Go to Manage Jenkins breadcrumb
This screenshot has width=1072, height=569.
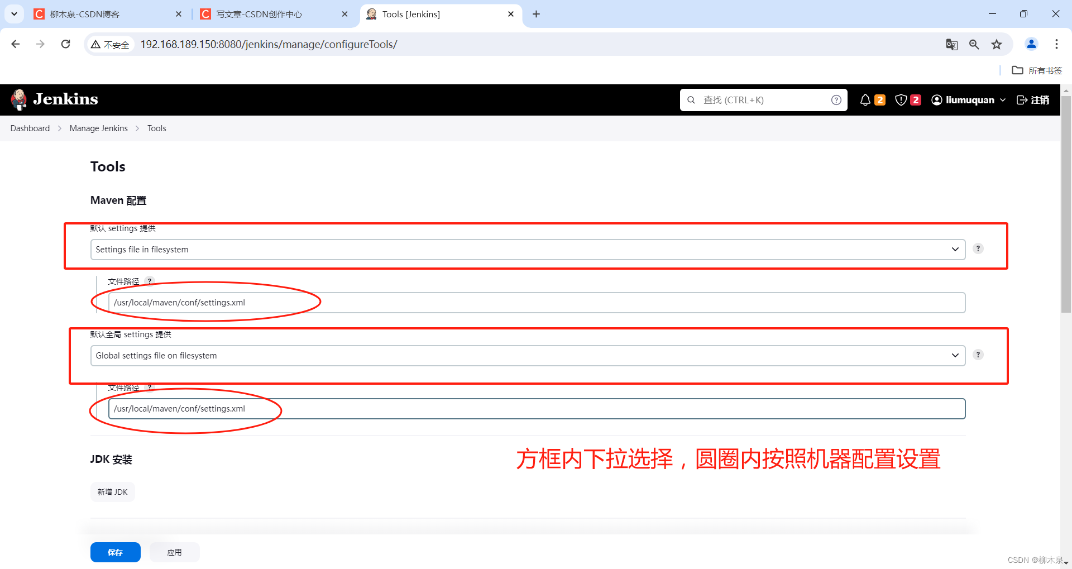99,128
